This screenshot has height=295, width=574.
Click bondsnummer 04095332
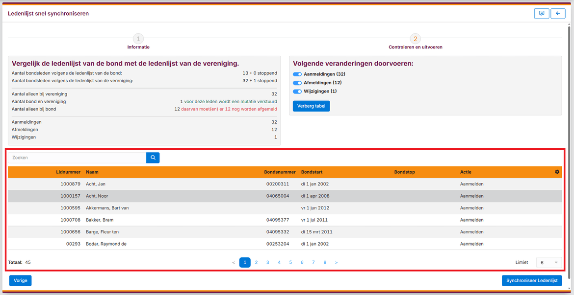(278, 232)
